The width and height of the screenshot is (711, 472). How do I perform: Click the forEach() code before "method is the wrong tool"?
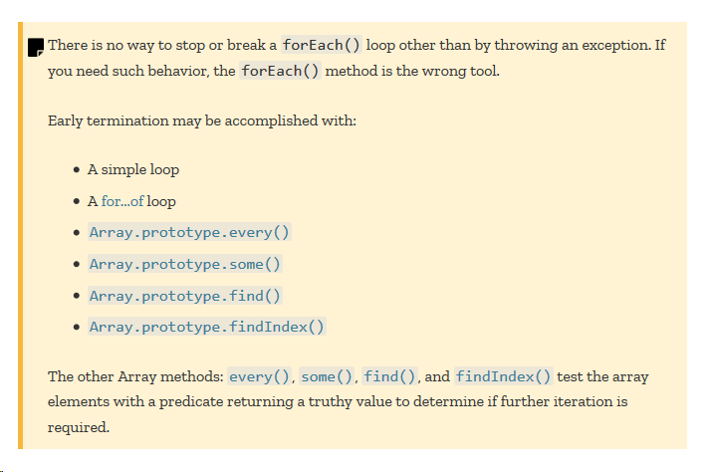[280, 71]
